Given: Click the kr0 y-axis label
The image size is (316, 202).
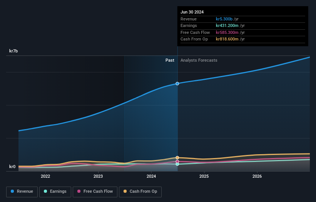Looking at the screenshot, I should [x=12, y=167].
